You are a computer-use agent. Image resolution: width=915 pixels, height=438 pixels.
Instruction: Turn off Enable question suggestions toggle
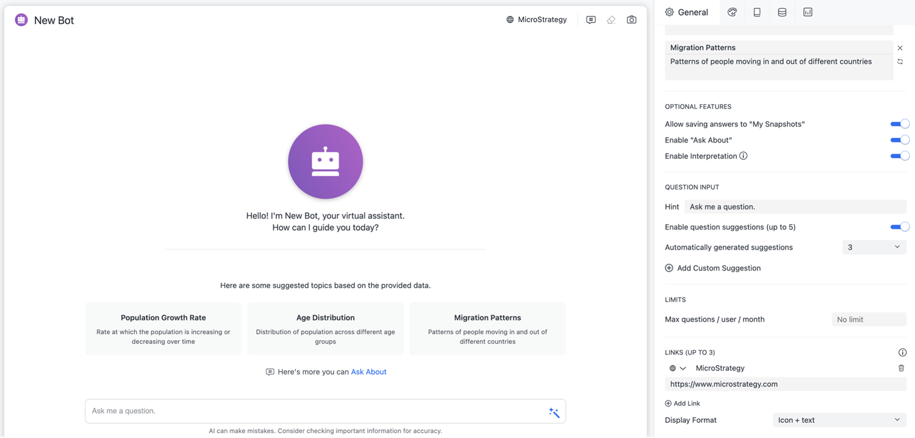900,227
